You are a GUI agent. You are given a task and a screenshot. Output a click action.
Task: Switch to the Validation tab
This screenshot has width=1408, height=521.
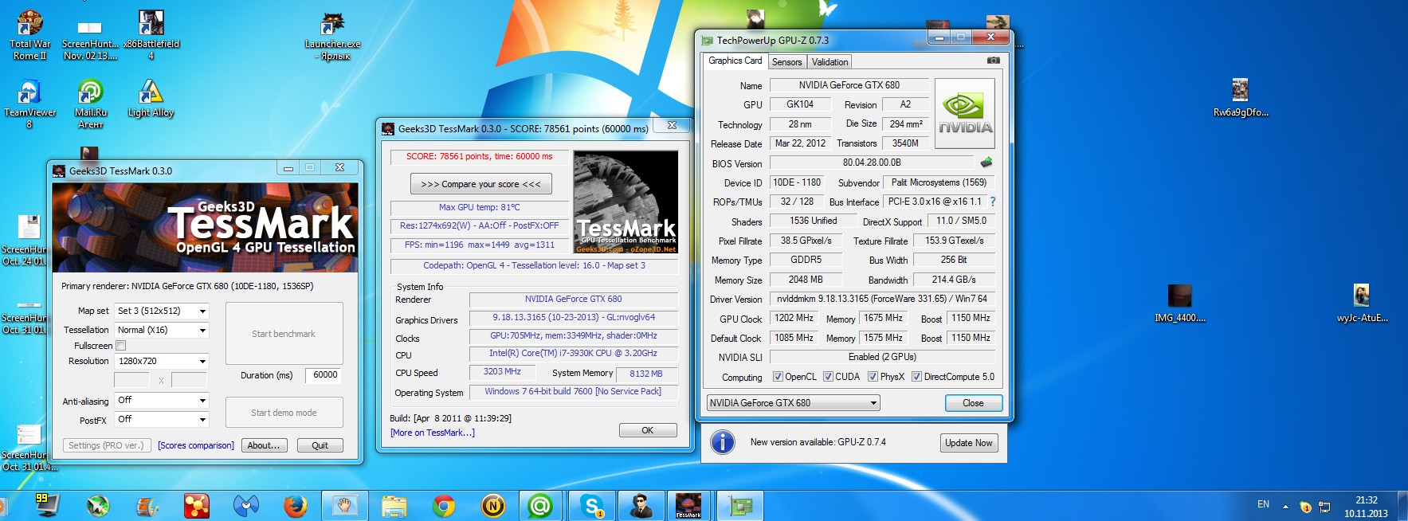830,62
